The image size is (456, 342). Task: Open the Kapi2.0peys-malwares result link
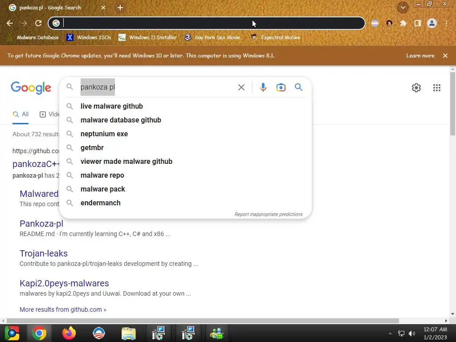click(64, 283)
